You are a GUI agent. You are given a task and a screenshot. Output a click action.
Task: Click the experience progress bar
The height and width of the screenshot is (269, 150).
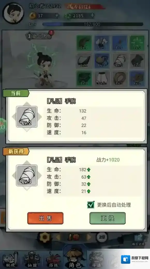93,24
